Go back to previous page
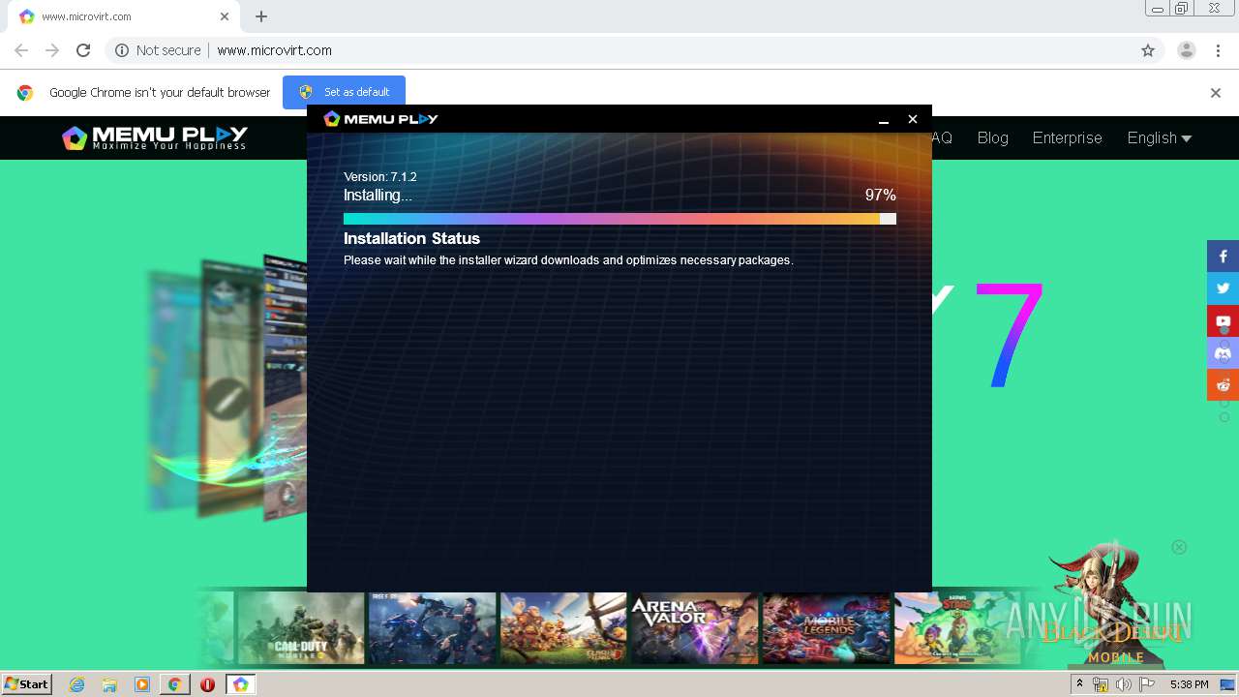 point(21,50)
